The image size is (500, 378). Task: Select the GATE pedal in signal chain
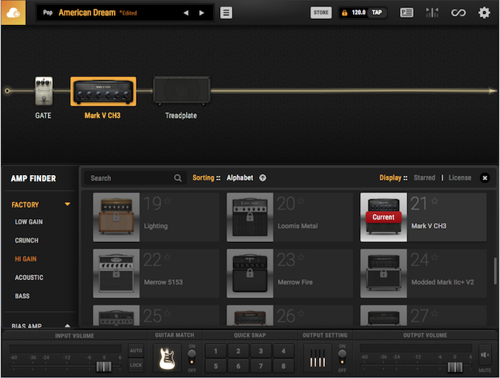pos(43,91)
